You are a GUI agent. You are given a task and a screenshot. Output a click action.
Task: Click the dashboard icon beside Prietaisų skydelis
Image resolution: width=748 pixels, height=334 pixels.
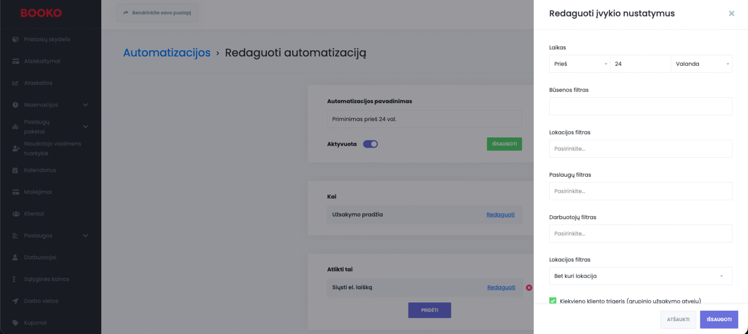16,39
